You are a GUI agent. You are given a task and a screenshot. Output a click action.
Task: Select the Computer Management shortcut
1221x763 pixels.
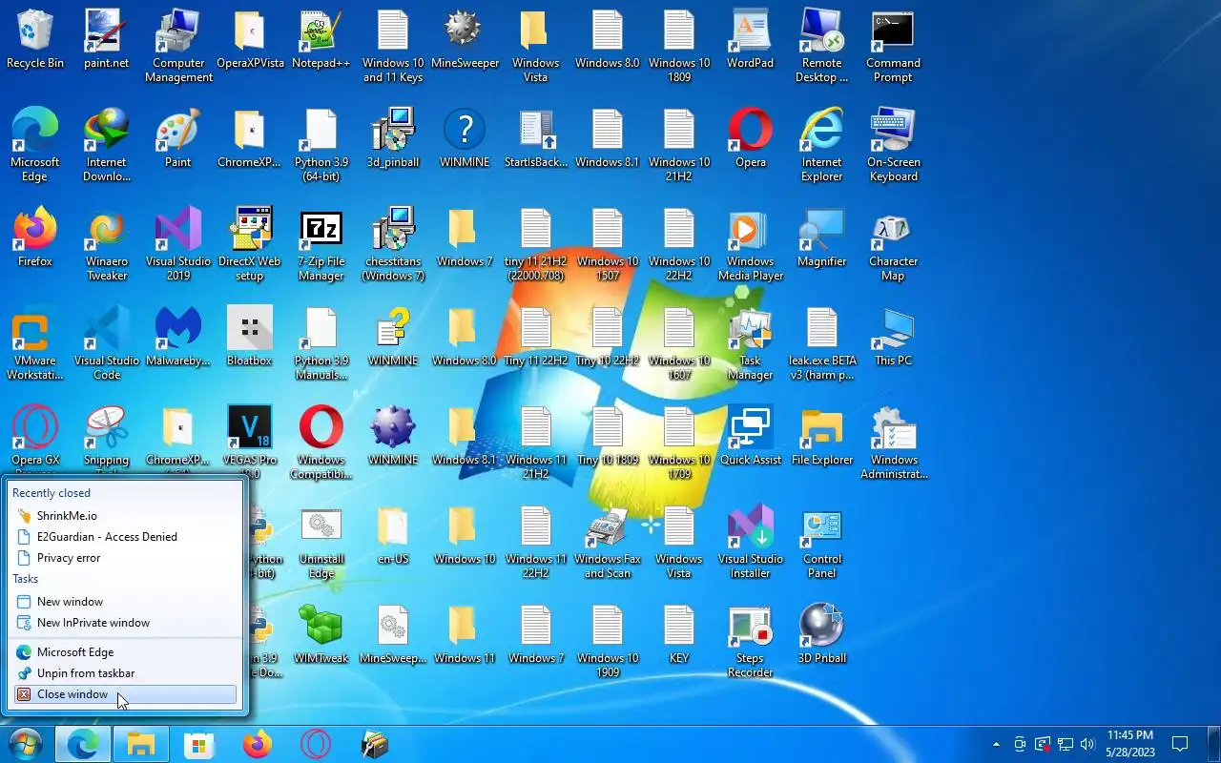coord(178,47)
